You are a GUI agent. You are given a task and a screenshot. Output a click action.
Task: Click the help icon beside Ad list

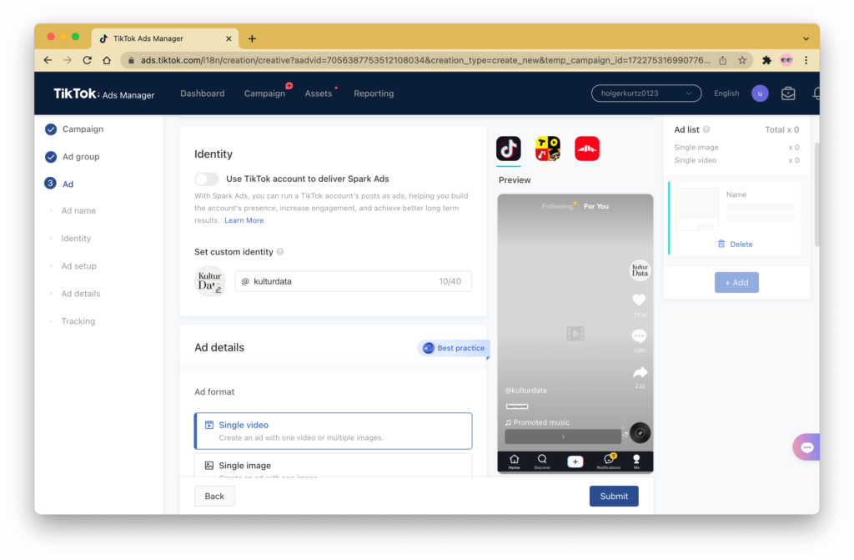tap(706, 129)
